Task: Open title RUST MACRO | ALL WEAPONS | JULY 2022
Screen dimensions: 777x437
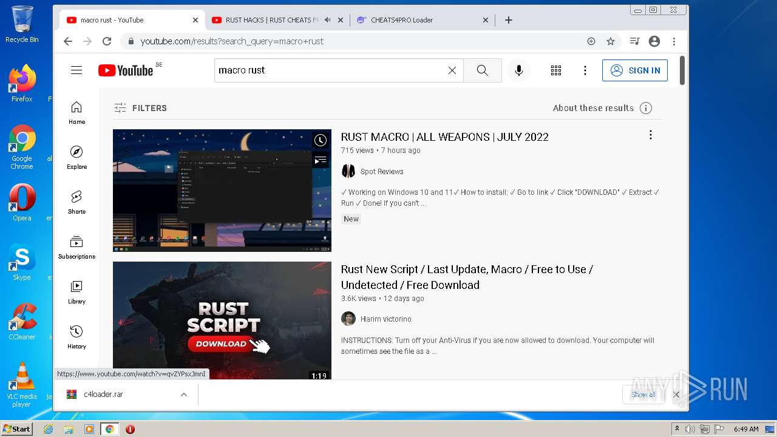Action: (444, 137)
